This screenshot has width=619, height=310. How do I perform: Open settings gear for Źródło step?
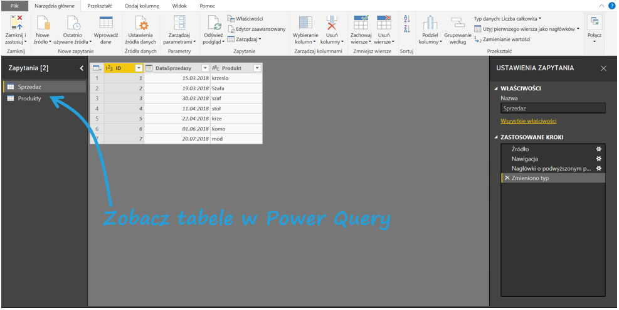tap(599, 149)
